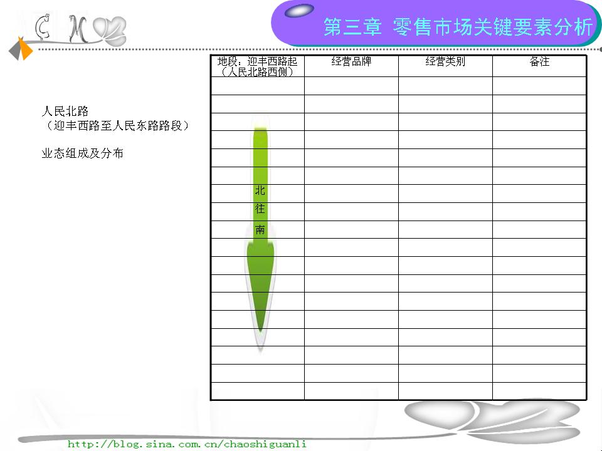The width and height of the screenshot is (602, 451).
Task: Click the first empty cell under 备注
Action: pyautogui.click(x=539, y=86)
